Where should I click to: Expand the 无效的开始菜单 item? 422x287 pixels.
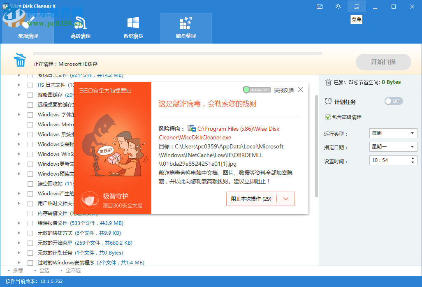[x=19, y=243]
